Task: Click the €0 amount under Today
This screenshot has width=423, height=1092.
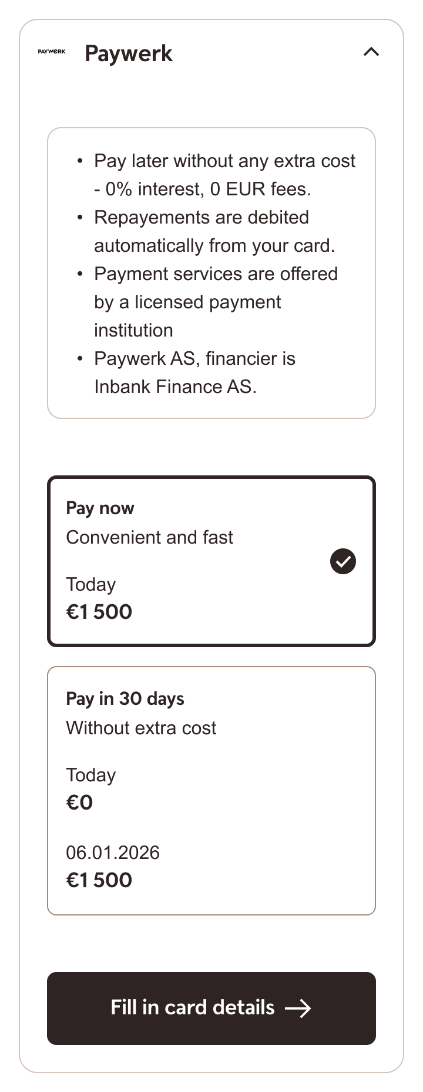Action: point(80,802)
